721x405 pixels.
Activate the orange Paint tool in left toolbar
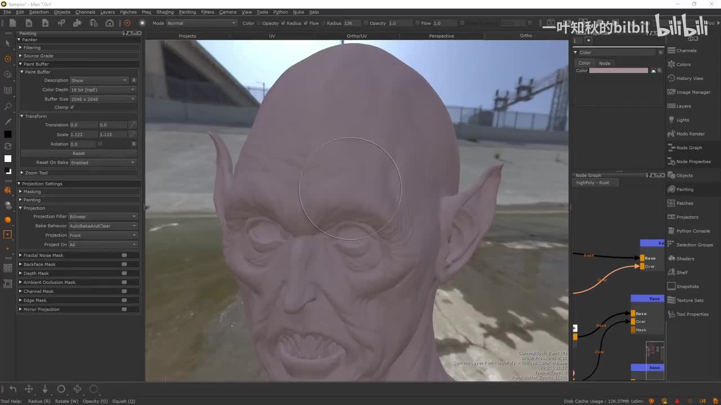pyautogui.click(x=8, y=58)
